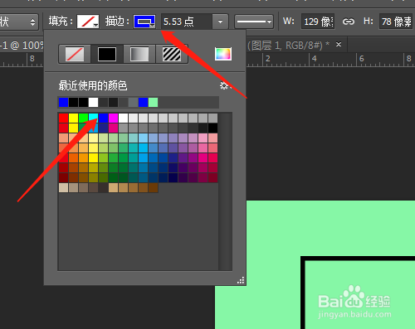Open the swatches panel gear menu
Image resolution: width=415 pixels, height=329 pixels.
click(x=225, y=85)
